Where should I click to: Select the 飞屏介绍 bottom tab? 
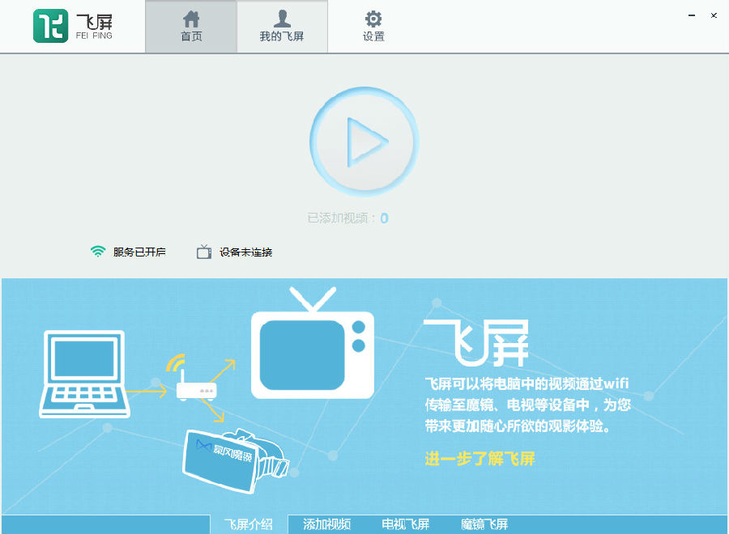pyautogui.click(x=248, y=524)
